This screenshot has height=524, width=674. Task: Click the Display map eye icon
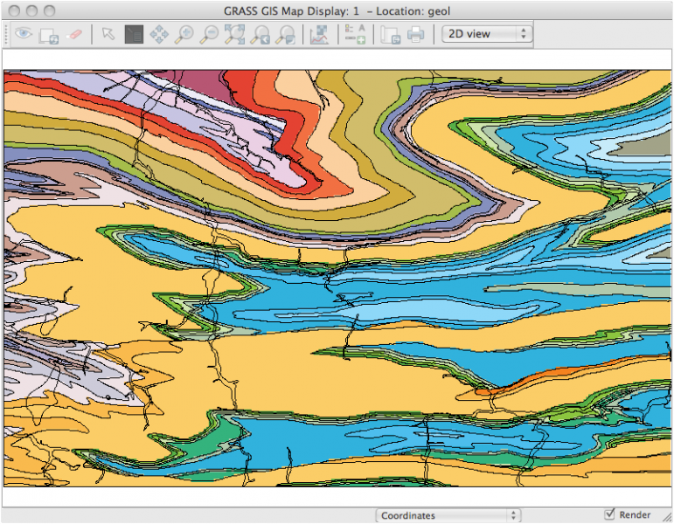23,34
